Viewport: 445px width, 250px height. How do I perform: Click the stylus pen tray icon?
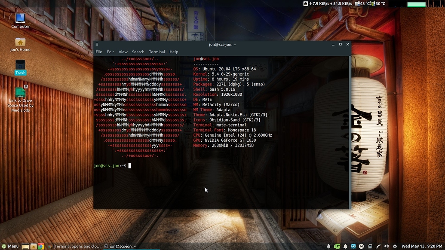click(x=378, y=246)
